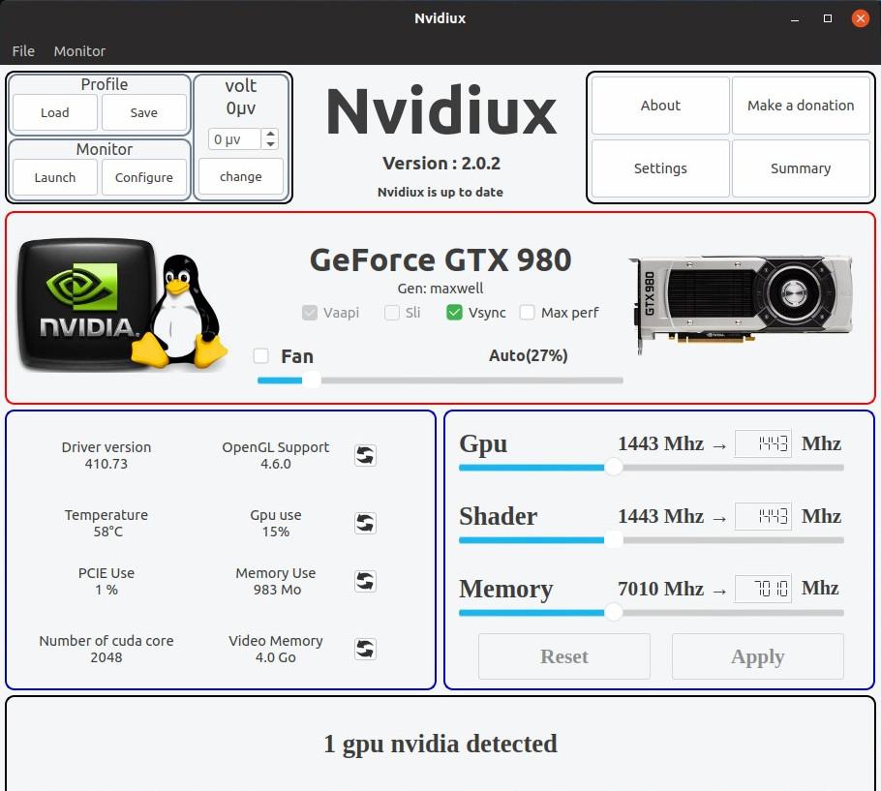Apply the clock settings
Viewport: 881px width, 791px height.
(757, 656)
